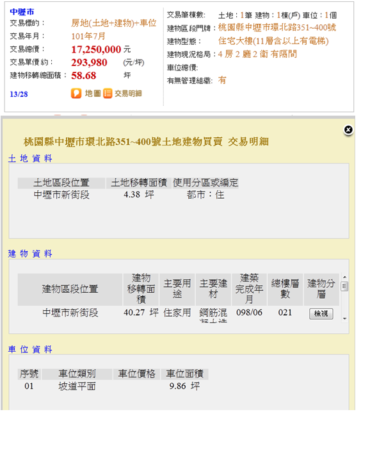377x471 pixels.
Task: Click 中壢市新街段 in the building table
Action: [70, 313]
